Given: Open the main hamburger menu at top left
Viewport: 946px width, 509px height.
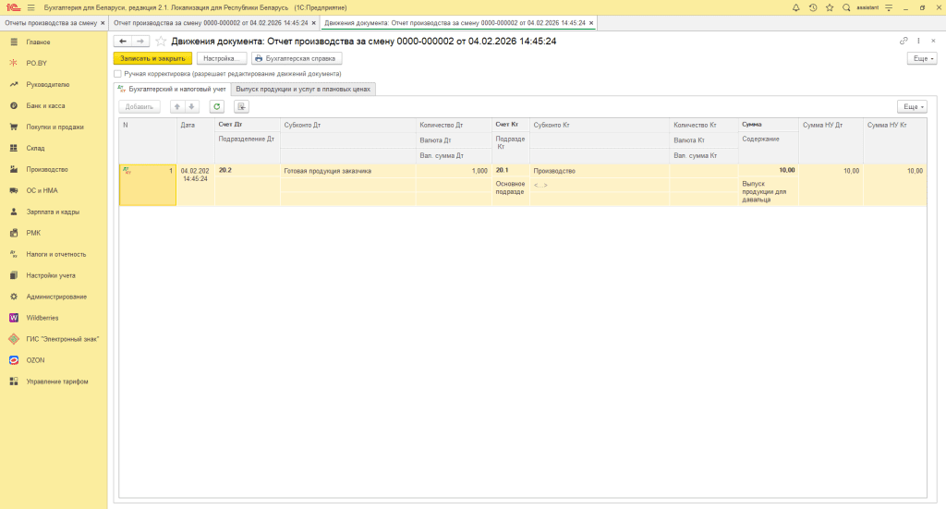Looking at the screenshot, I should click(30, 7).
